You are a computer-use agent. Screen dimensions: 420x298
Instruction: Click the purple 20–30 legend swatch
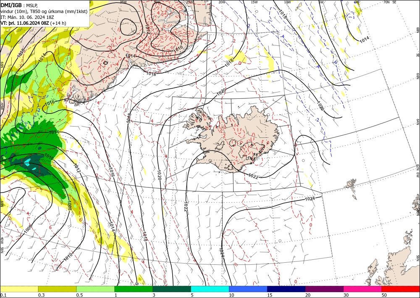(324, 289)
